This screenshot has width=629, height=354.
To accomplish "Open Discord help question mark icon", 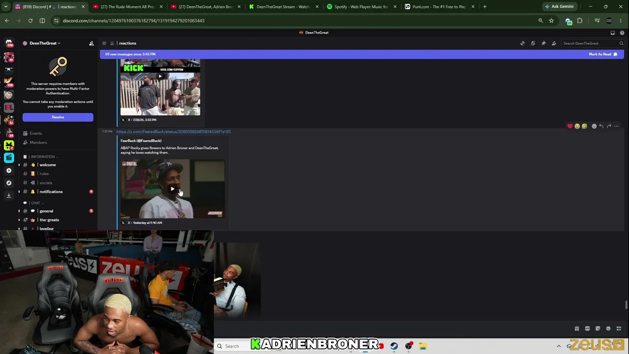I will coord(622,32).
